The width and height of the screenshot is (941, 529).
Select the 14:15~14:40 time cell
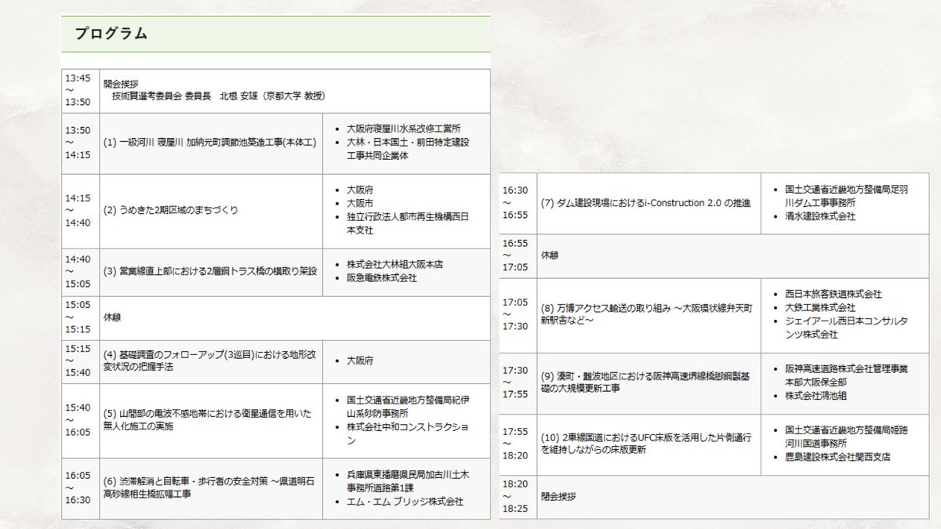80,210
